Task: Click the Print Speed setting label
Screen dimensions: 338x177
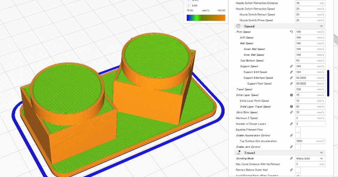Action: pyautogui.click(x=243, y=32)
